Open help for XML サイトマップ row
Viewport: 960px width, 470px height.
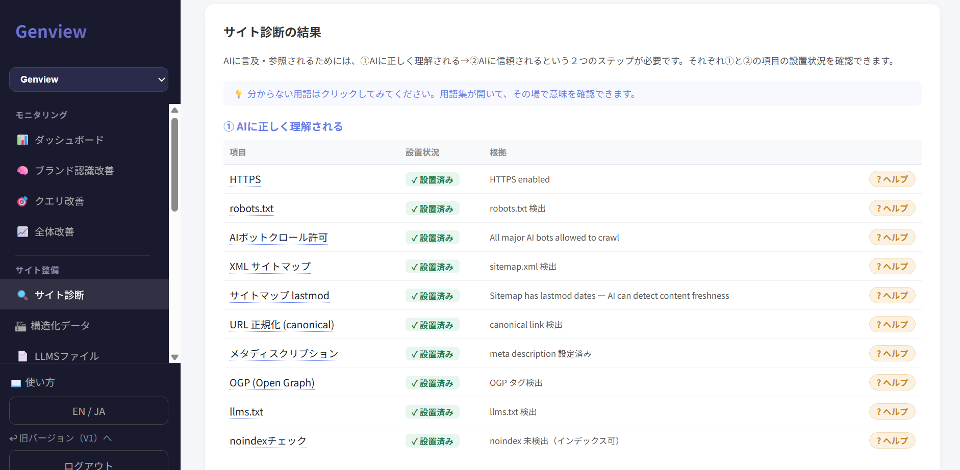click(892, 267)
